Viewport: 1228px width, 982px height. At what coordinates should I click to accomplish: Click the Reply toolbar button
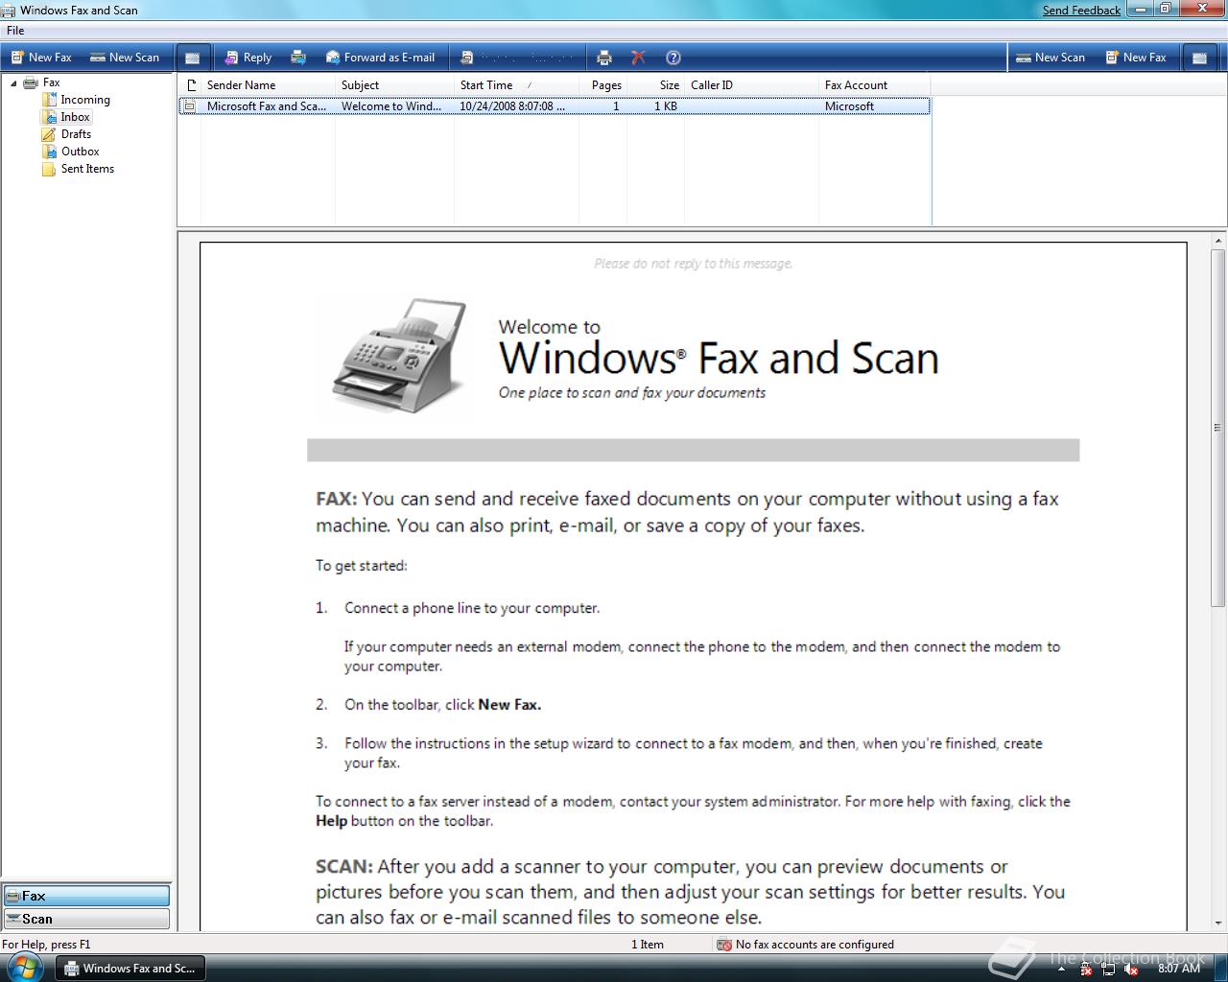coord(248,58)
